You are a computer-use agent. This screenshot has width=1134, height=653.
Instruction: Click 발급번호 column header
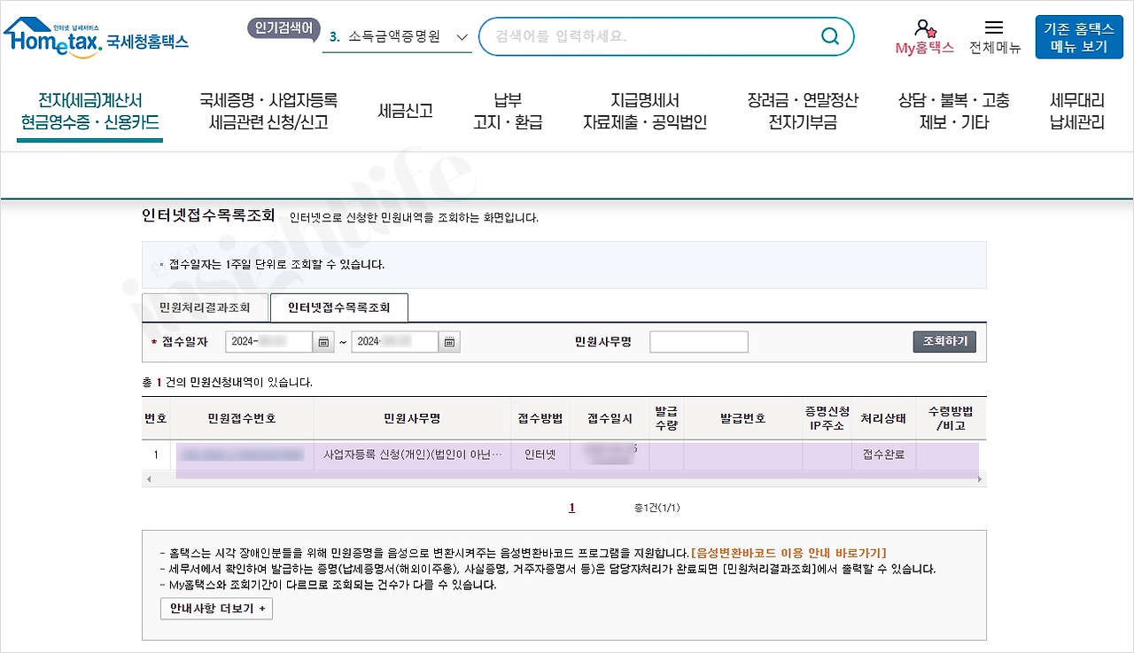(742, 418)
